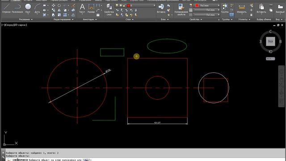
Task: Expand the Слои panel
Action: (130, 19)
